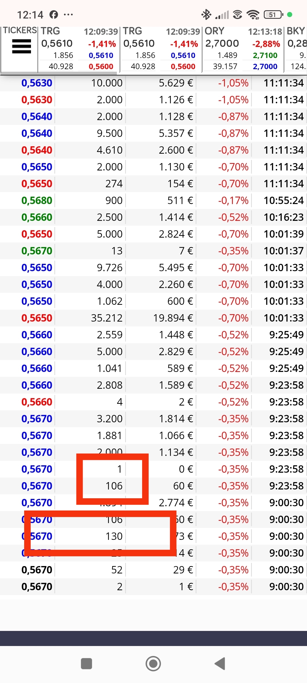The height and width of the screenshot is (683, 307).
Task: Tap the three-dots notification overflow in status bar
Action: tap(68, 15)
